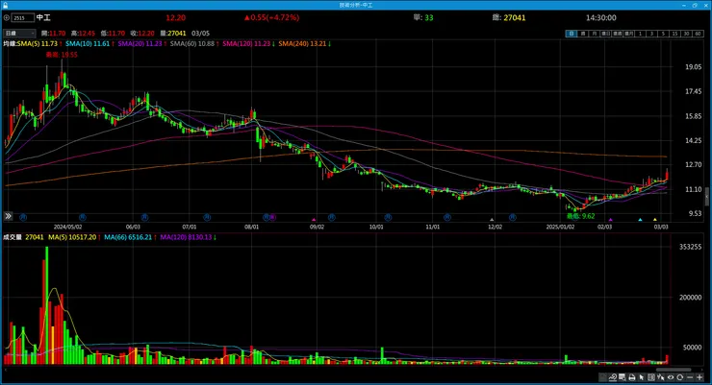
Task: Click the last price 12.20 in header
Action: pos(176,17)
